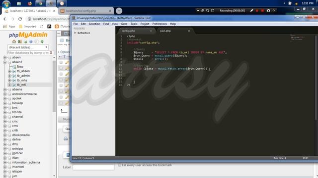Open blank page bookmark icon

click(42, 26)
